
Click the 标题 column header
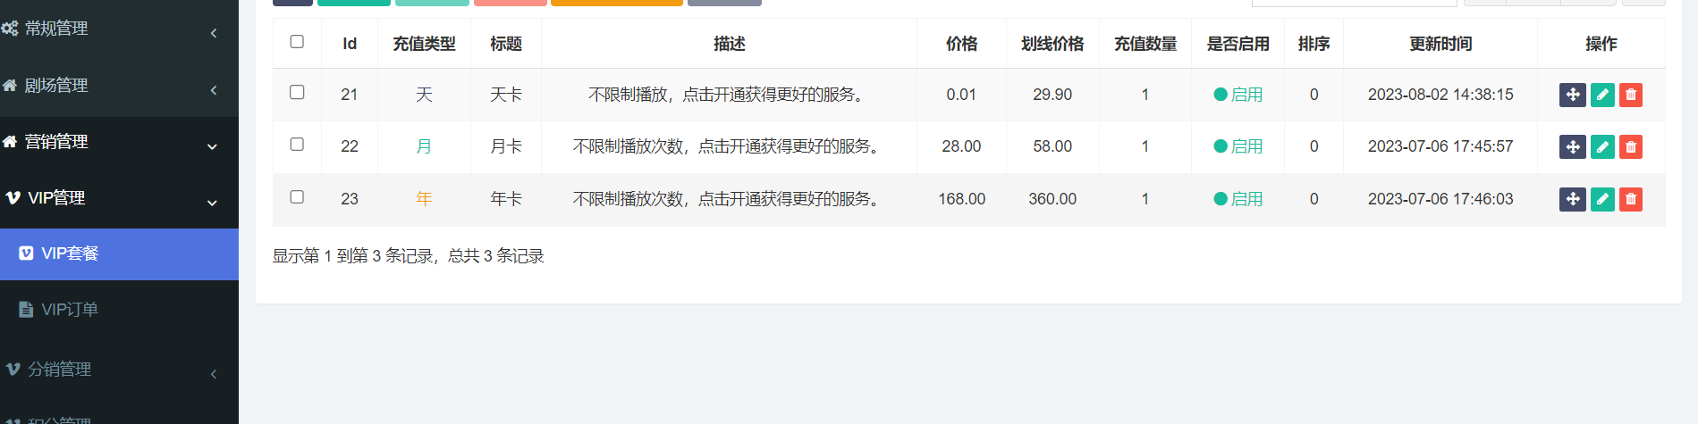click(506, 44)
